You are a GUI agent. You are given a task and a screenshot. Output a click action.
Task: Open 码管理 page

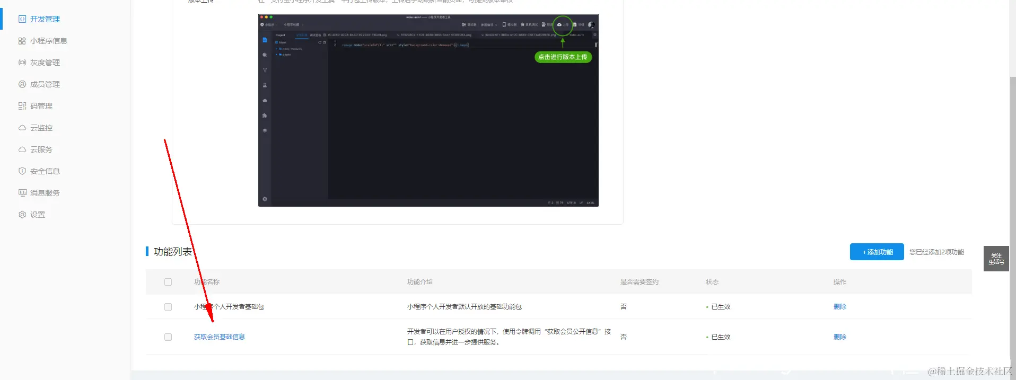click(41, 106)
